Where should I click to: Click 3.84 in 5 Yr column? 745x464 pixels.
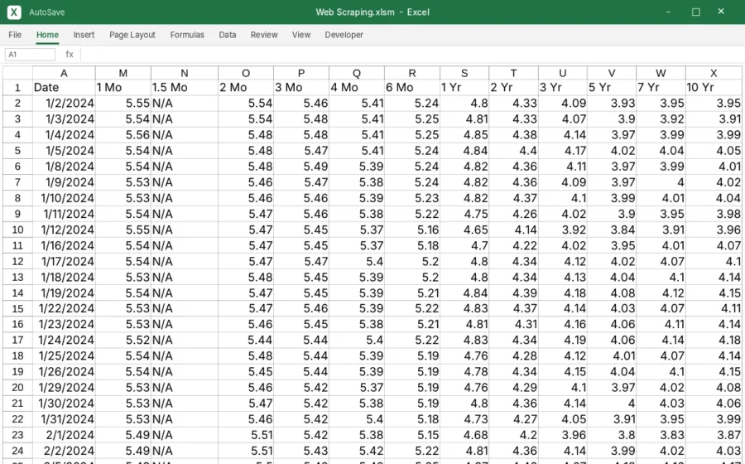coord(612,230)
